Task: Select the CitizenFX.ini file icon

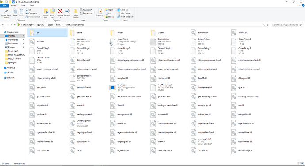Action: (113, 42)
